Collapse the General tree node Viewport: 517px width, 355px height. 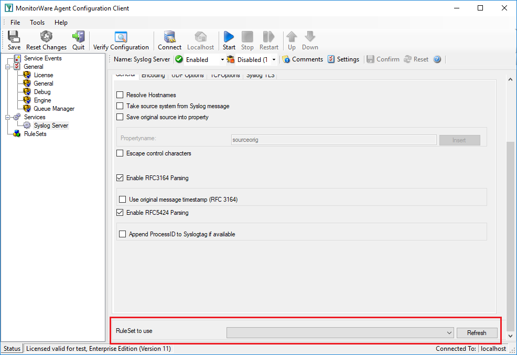tap(7, 67)
